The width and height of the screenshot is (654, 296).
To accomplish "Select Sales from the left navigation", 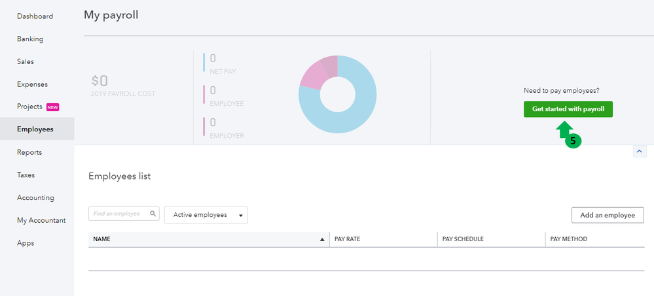I will point(26,61).
